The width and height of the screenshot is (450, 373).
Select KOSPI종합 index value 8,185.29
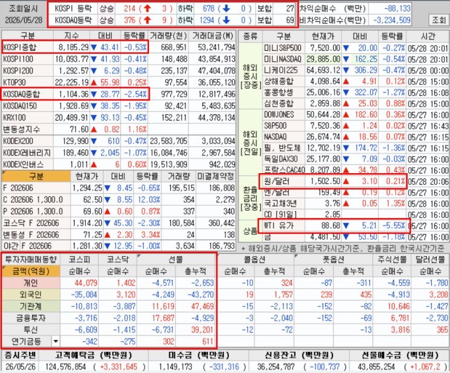point(73,47)
